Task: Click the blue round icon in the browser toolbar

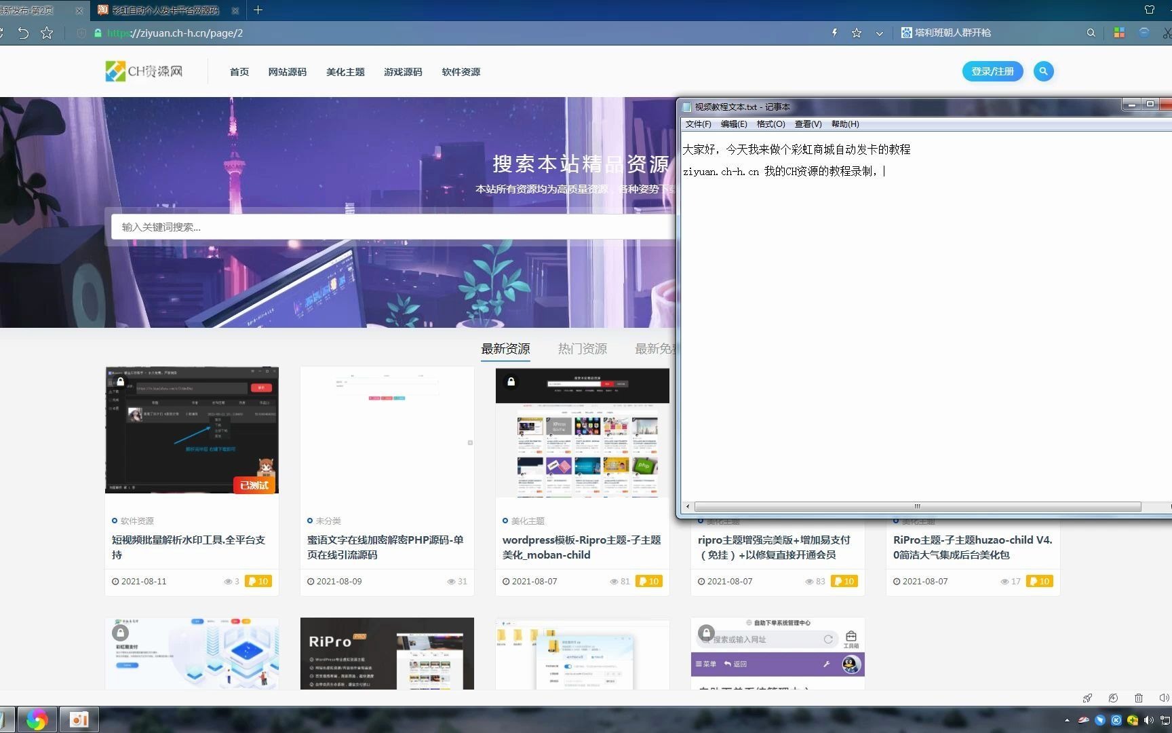Action: point(1144,33)
